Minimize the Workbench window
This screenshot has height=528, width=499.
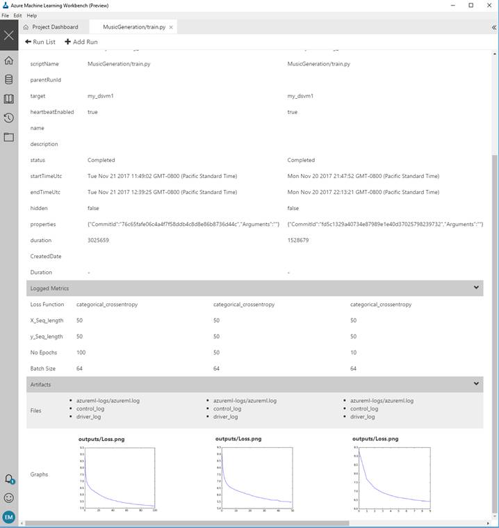tap(453, 6)
